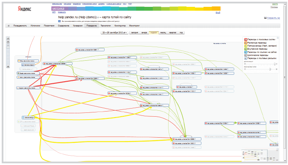Open the 20—26 сентября 2012 date range dropdown
Image resolution: width=288 pixels, height=165 pixels.
tap(115, 32)
